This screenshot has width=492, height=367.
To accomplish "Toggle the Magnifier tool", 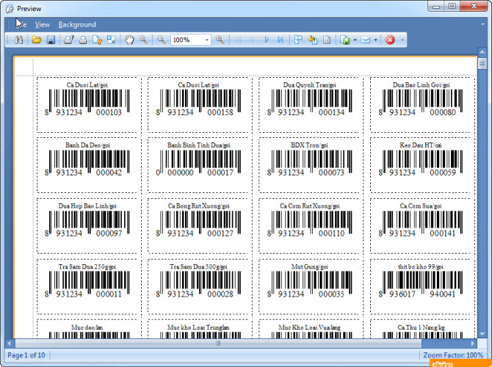I will [x=143, y=40].
